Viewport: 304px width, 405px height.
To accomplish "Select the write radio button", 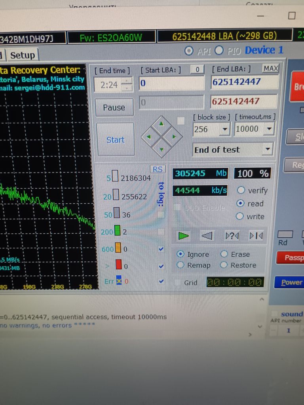I will pyautogui.click(x=239, y=216).
